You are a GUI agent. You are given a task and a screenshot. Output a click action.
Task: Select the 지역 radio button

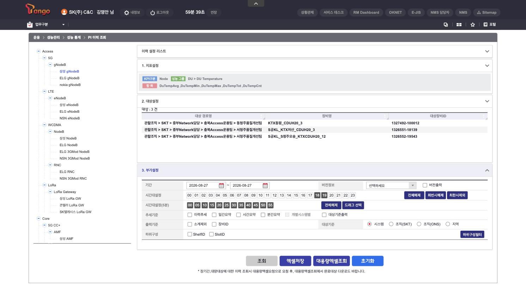pos(448,224)
